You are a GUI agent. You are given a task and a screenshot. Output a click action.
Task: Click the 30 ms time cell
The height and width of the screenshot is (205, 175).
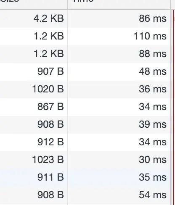pos(119,160)
